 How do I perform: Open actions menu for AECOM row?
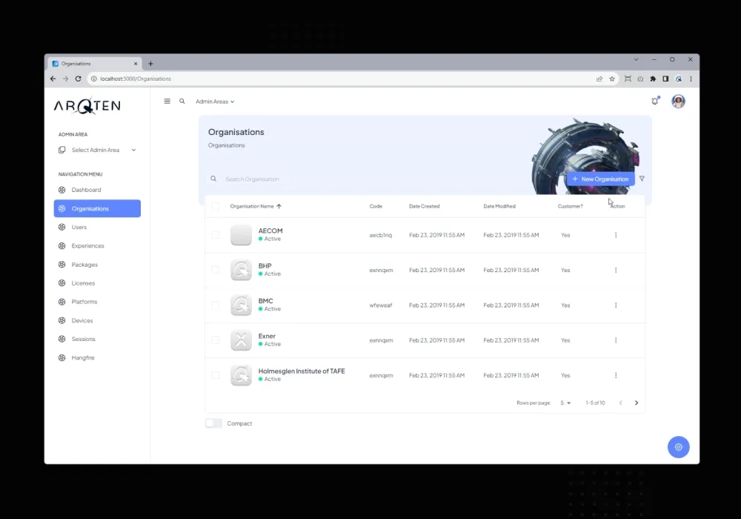click(x=616, y=235)
